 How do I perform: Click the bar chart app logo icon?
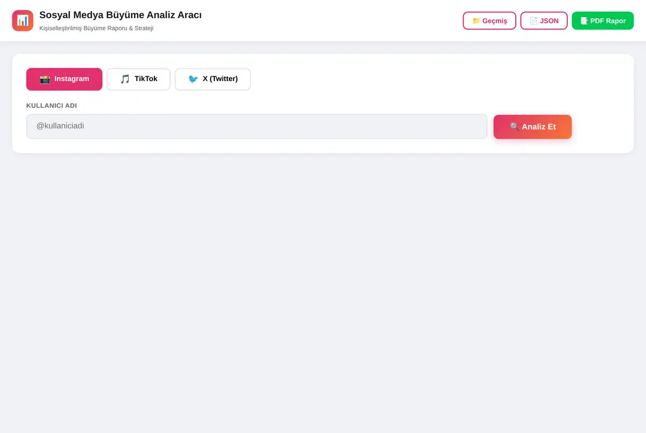tap(23, 20)
